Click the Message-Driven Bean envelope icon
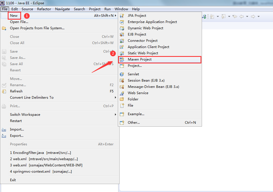The height and width of the screenshot is (192, 273). tap(122, 87)
